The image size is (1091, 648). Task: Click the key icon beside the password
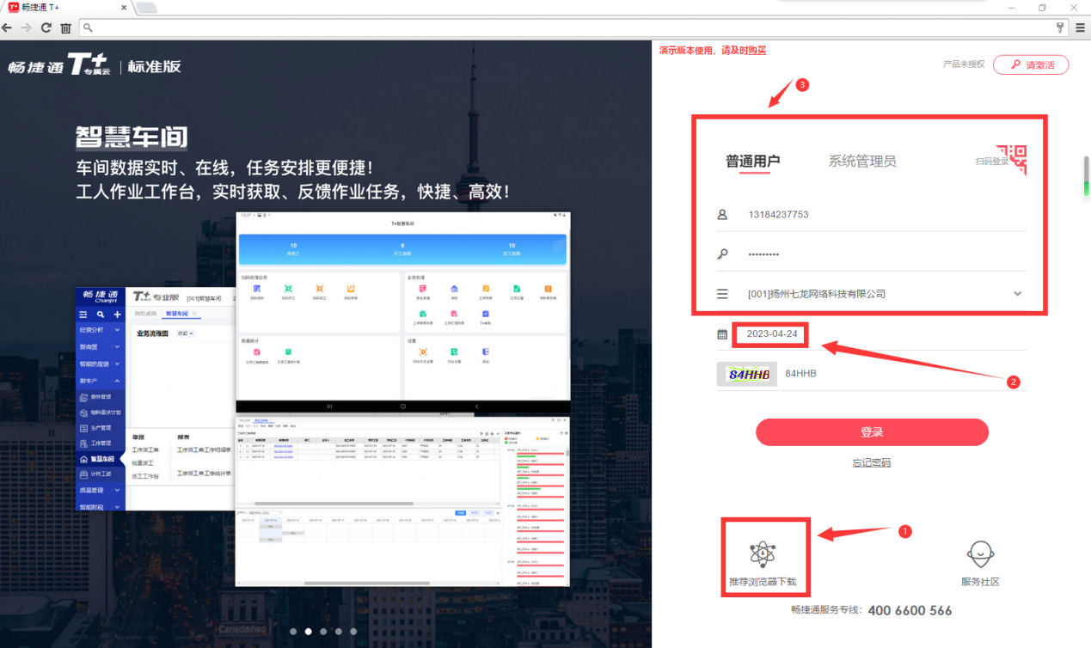[722, 254]
